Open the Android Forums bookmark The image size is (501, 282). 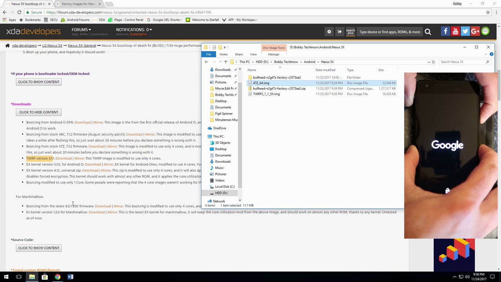pyautogui.click(x=76, y=20)
